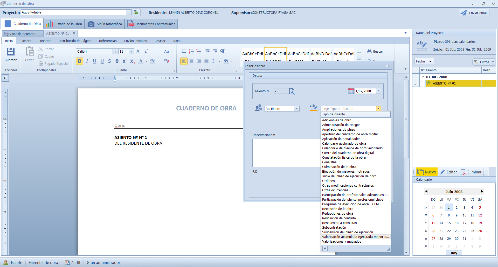Collapse the 01 JUL. 2008 tree group

(423, 77)
